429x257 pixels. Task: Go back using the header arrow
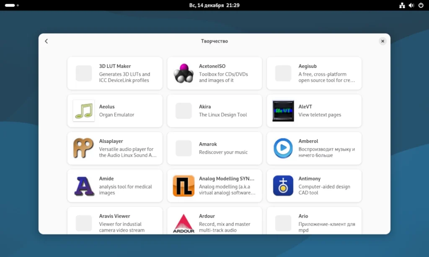[x=46, y=41]
